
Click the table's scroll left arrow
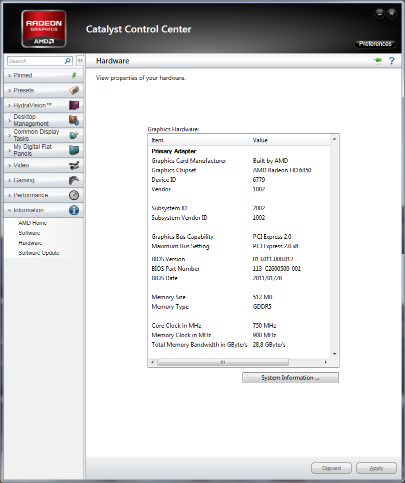tap(152, 362)
